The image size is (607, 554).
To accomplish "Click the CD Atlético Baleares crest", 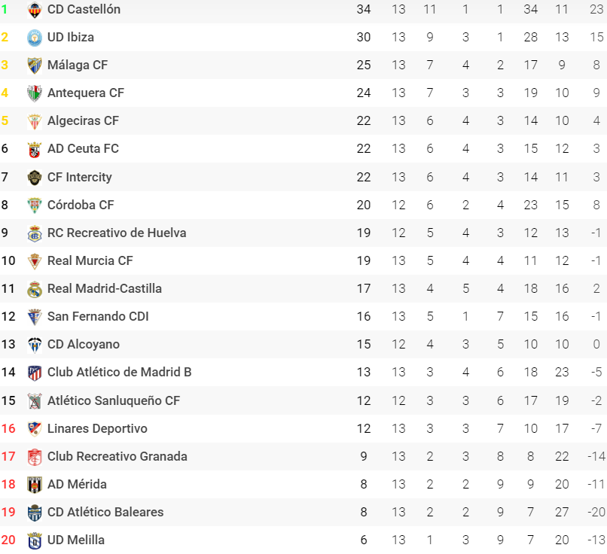I will pos(35,513).
